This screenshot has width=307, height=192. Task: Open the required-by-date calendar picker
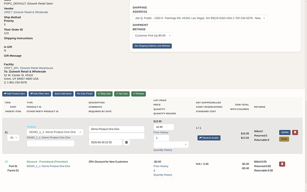126,143
